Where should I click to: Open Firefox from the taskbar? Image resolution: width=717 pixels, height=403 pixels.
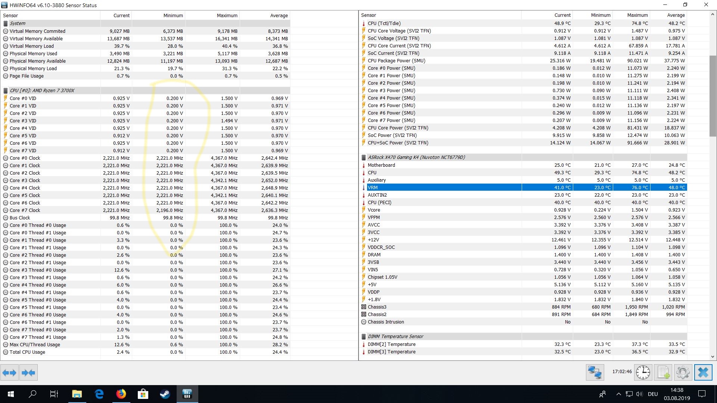[121, 394]
